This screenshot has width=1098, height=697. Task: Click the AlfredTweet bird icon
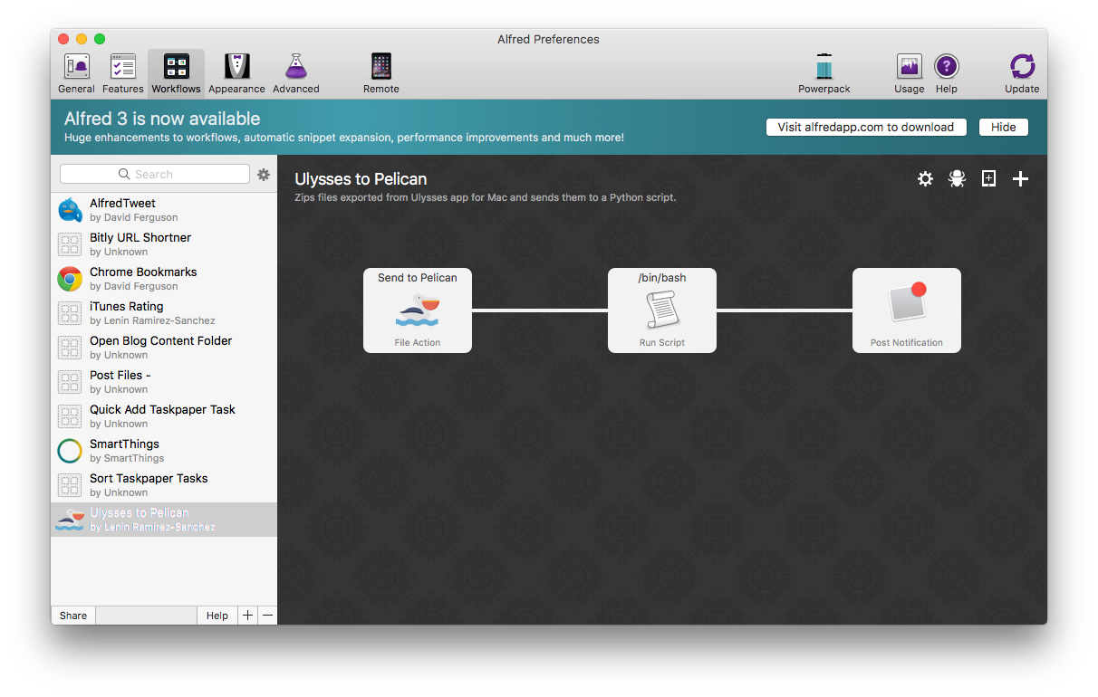(70, 210)
